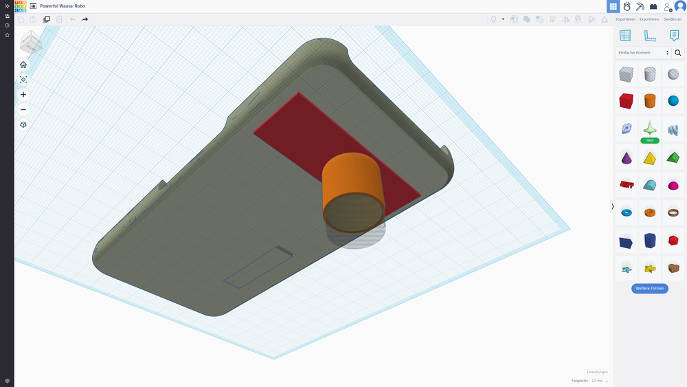The height and width of the screenshot is (387, 687).
Task: Click the Home view icon
Action: 23,65
